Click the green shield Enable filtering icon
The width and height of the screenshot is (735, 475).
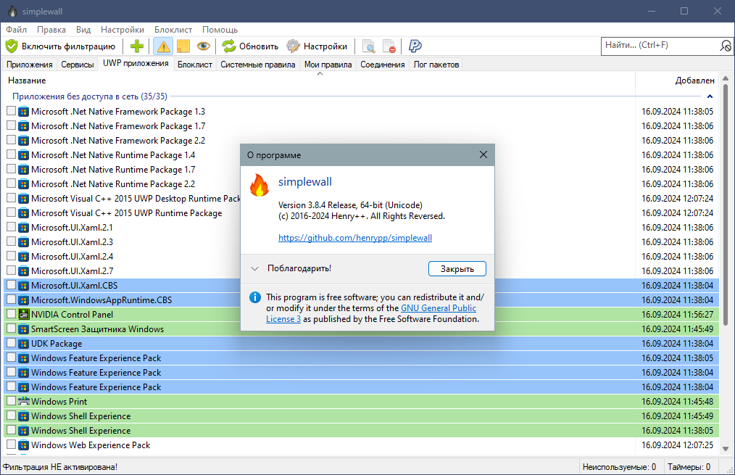(12, 46)
